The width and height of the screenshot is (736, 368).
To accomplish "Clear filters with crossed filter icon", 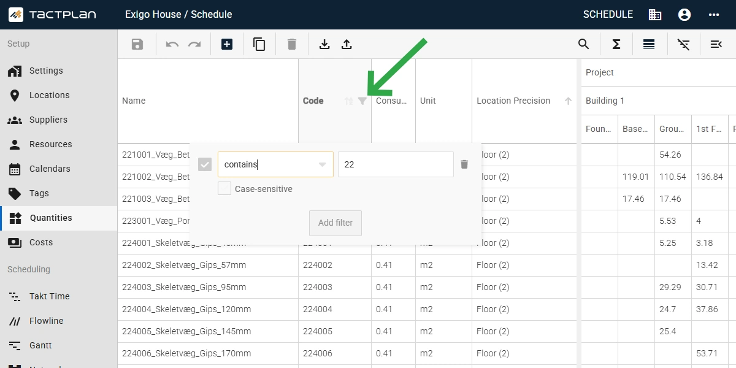I will point(683,44).
